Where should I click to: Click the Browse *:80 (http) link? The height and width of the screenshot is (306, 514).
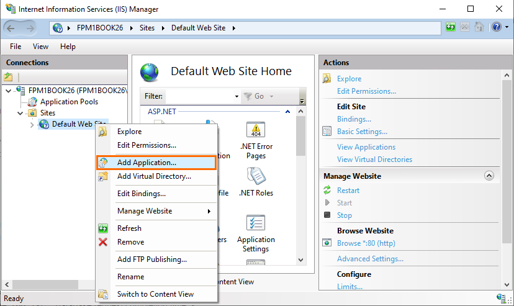[366, 243]
